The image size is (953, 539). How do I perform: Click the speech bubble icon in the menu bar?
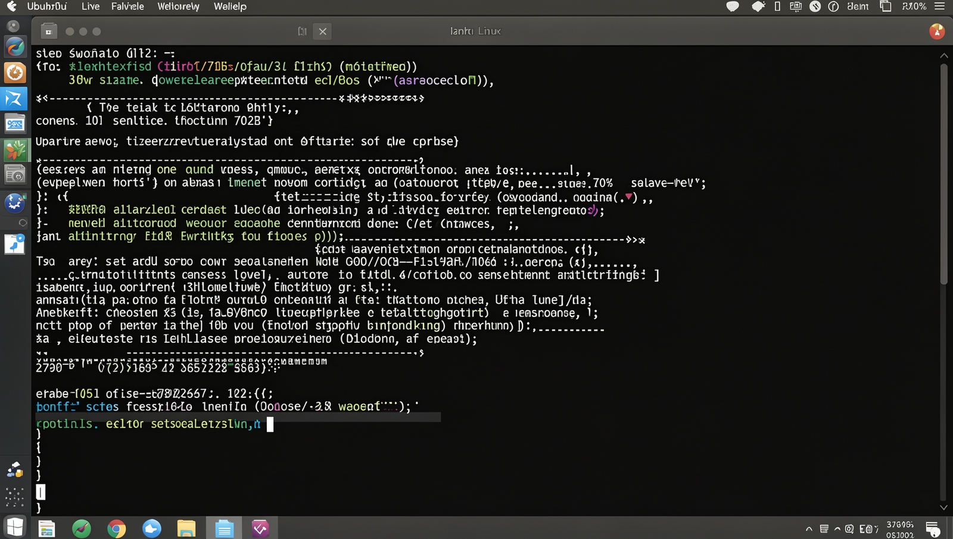(733, 7)
